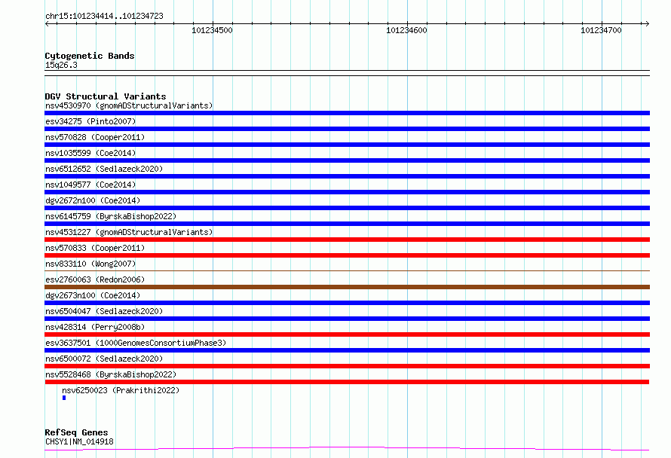Click the red nsv4531227 variant bar
671x458 pixels.
tap(347, 240)
